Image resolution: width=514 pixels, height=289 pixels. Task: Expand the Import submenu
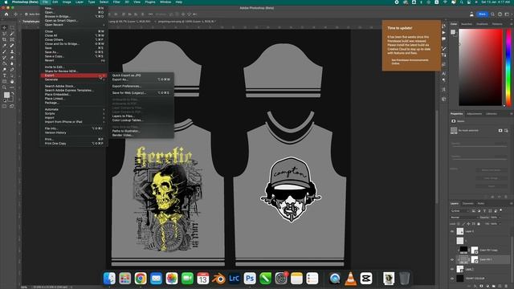pyautogui.click(x=75, y=118)
